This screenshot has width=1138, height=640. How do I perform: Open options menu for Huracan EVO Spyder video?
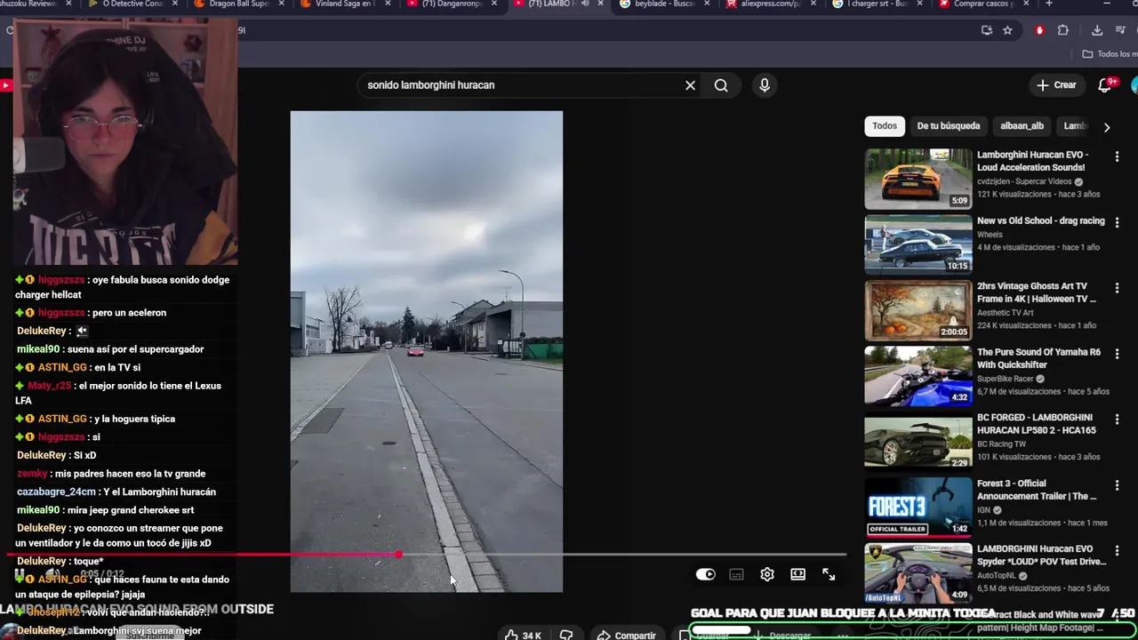1118,551
